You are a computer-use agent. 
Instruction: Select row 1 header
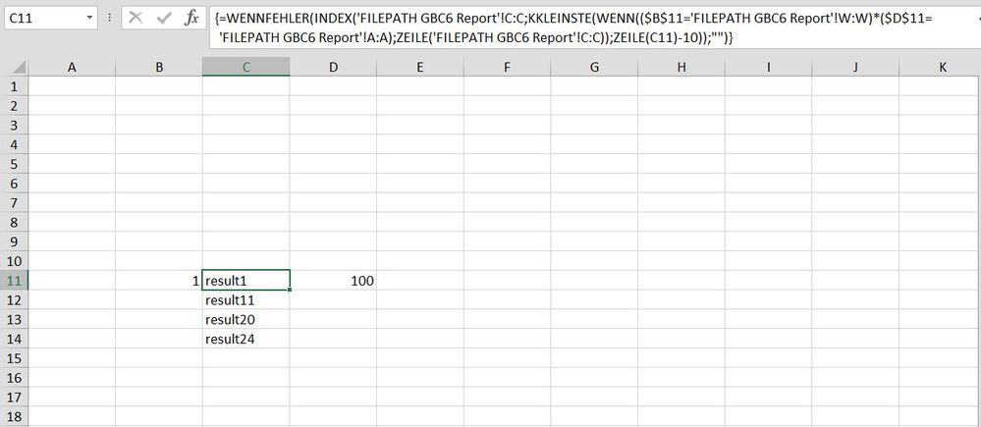(x=14, y=86)
